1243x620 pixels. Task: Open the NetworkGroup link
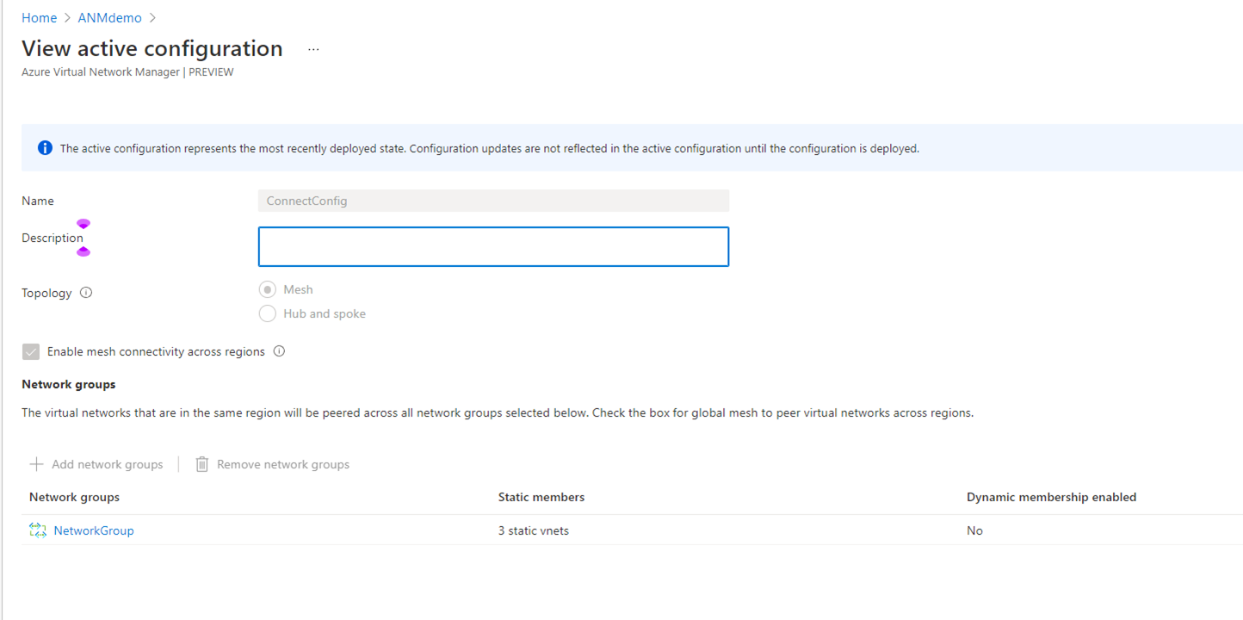94,530
